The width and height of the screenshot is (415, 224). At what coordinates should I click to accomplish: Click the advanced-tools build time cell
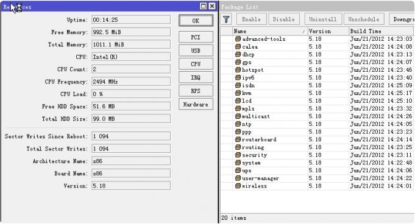[381, 39]
